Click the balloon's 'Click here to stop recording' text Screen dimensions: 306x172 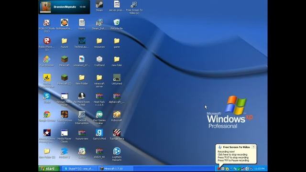point(232,154)
